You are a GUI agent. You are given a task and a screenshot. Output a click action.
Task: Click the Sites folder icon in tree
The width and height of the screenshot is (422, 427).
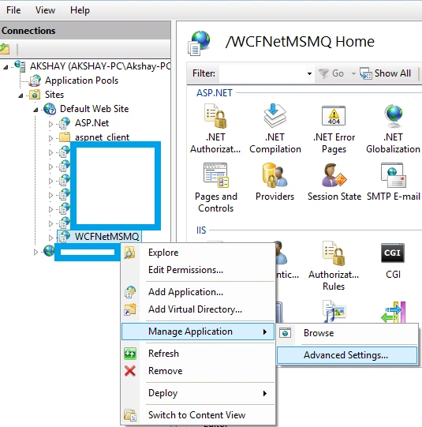35,95
